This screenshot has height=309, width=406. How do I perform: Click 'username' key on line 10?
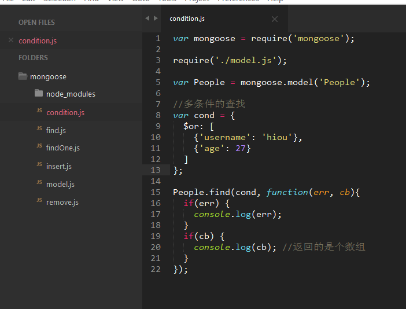225,137
